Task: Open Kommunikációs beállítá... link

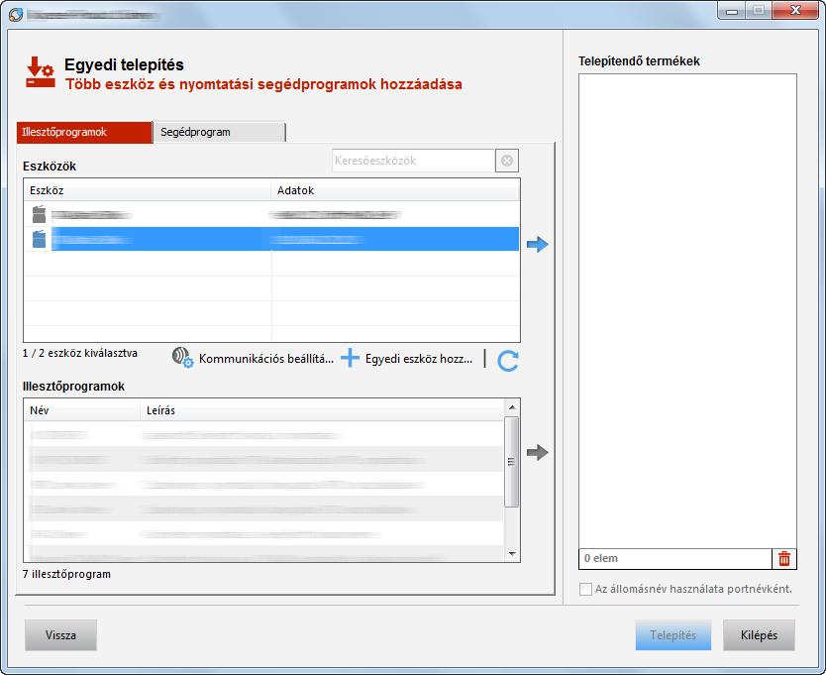Action: coord(266,359)
